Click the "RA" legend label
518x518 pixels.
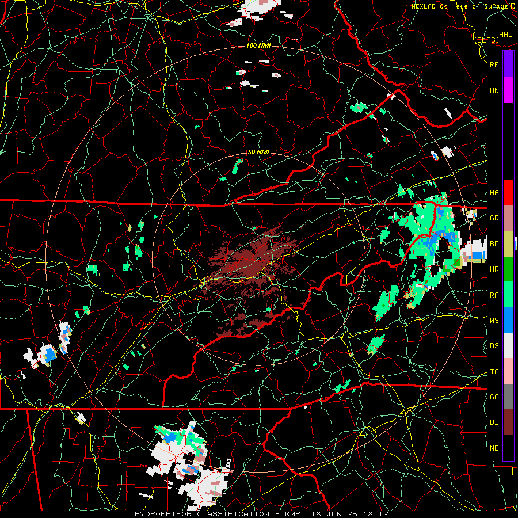point(494,295)
